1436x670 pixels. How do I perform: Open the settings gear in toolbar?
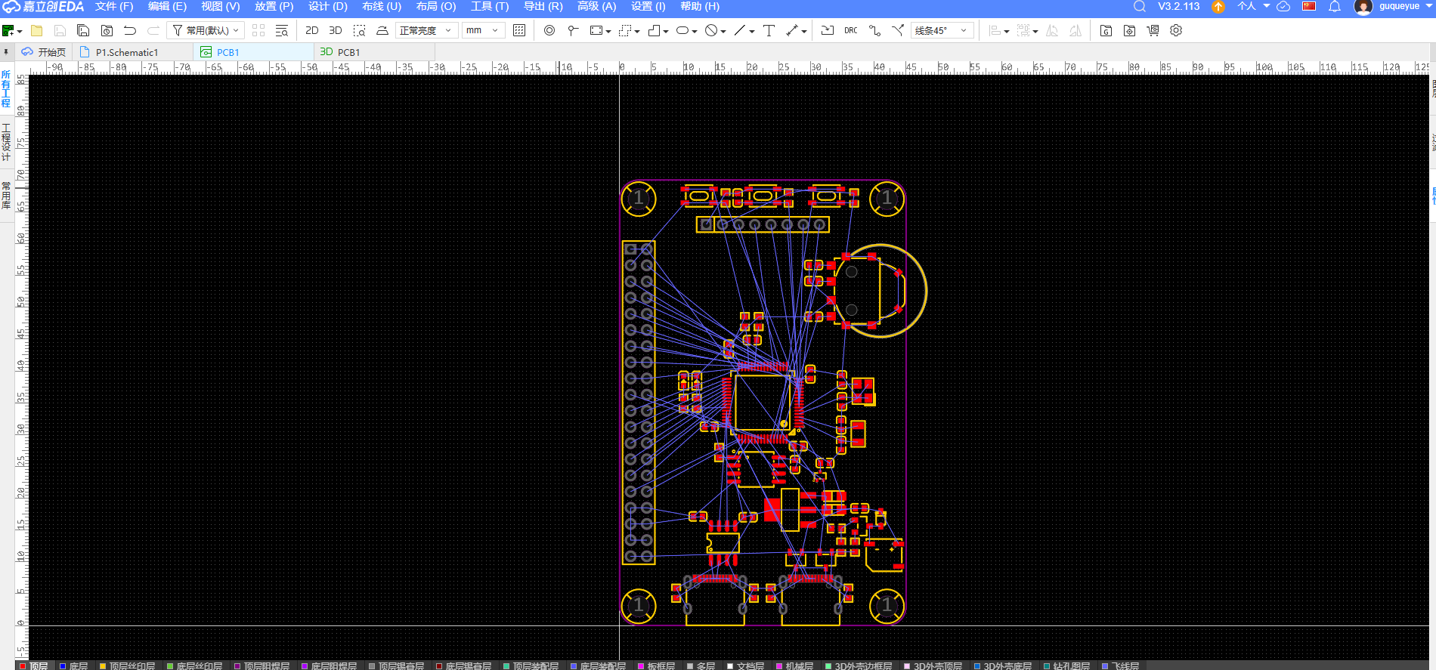coord(1176,31)
